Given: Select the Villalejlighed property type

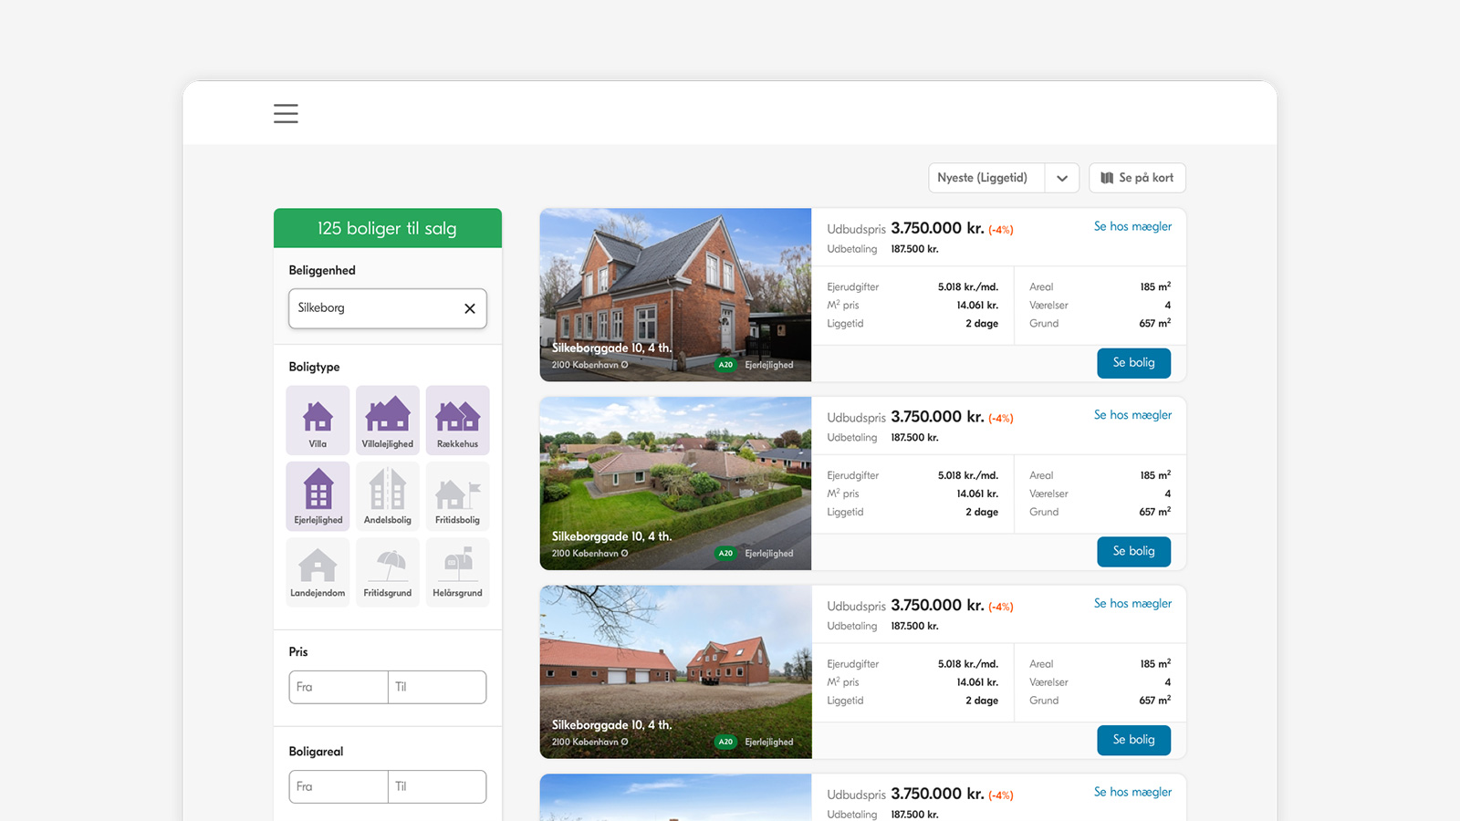Looking at the screenshot, I should pyautogui.click(x=388, y=420).
